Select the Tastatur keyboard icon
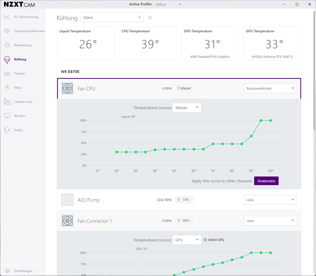Image resolution: width=316 pixels, height=276 pixels. 7,73
